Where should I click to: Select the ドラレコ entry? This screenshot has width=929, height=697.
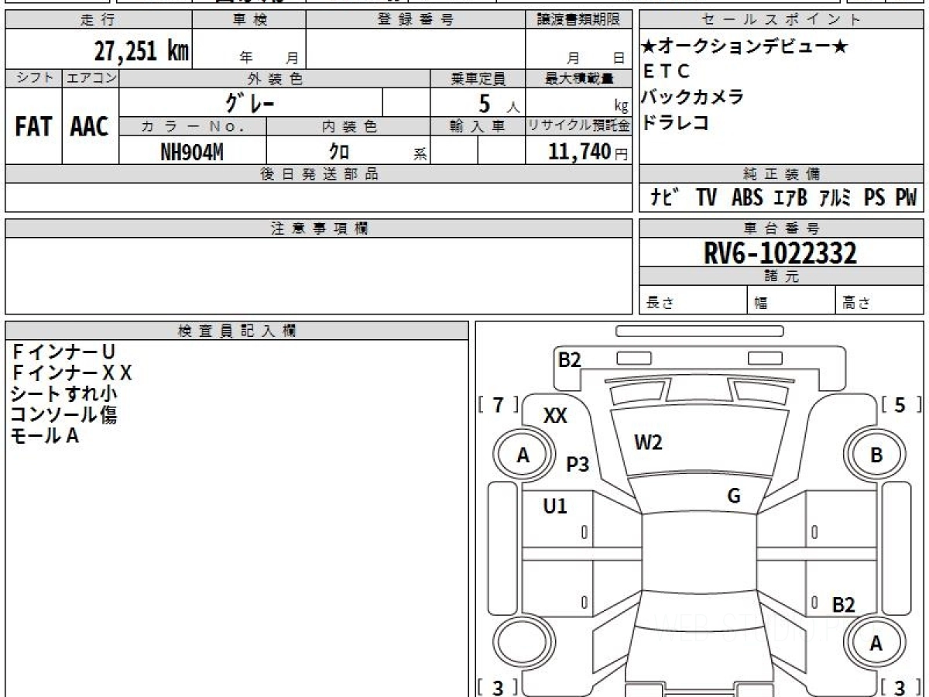coord(676,122)
